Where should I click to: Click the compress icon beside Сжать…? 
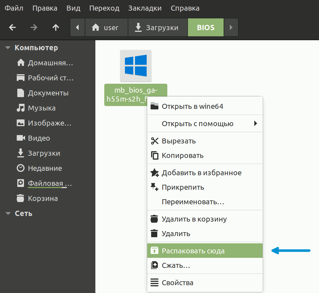pos(154,265)
